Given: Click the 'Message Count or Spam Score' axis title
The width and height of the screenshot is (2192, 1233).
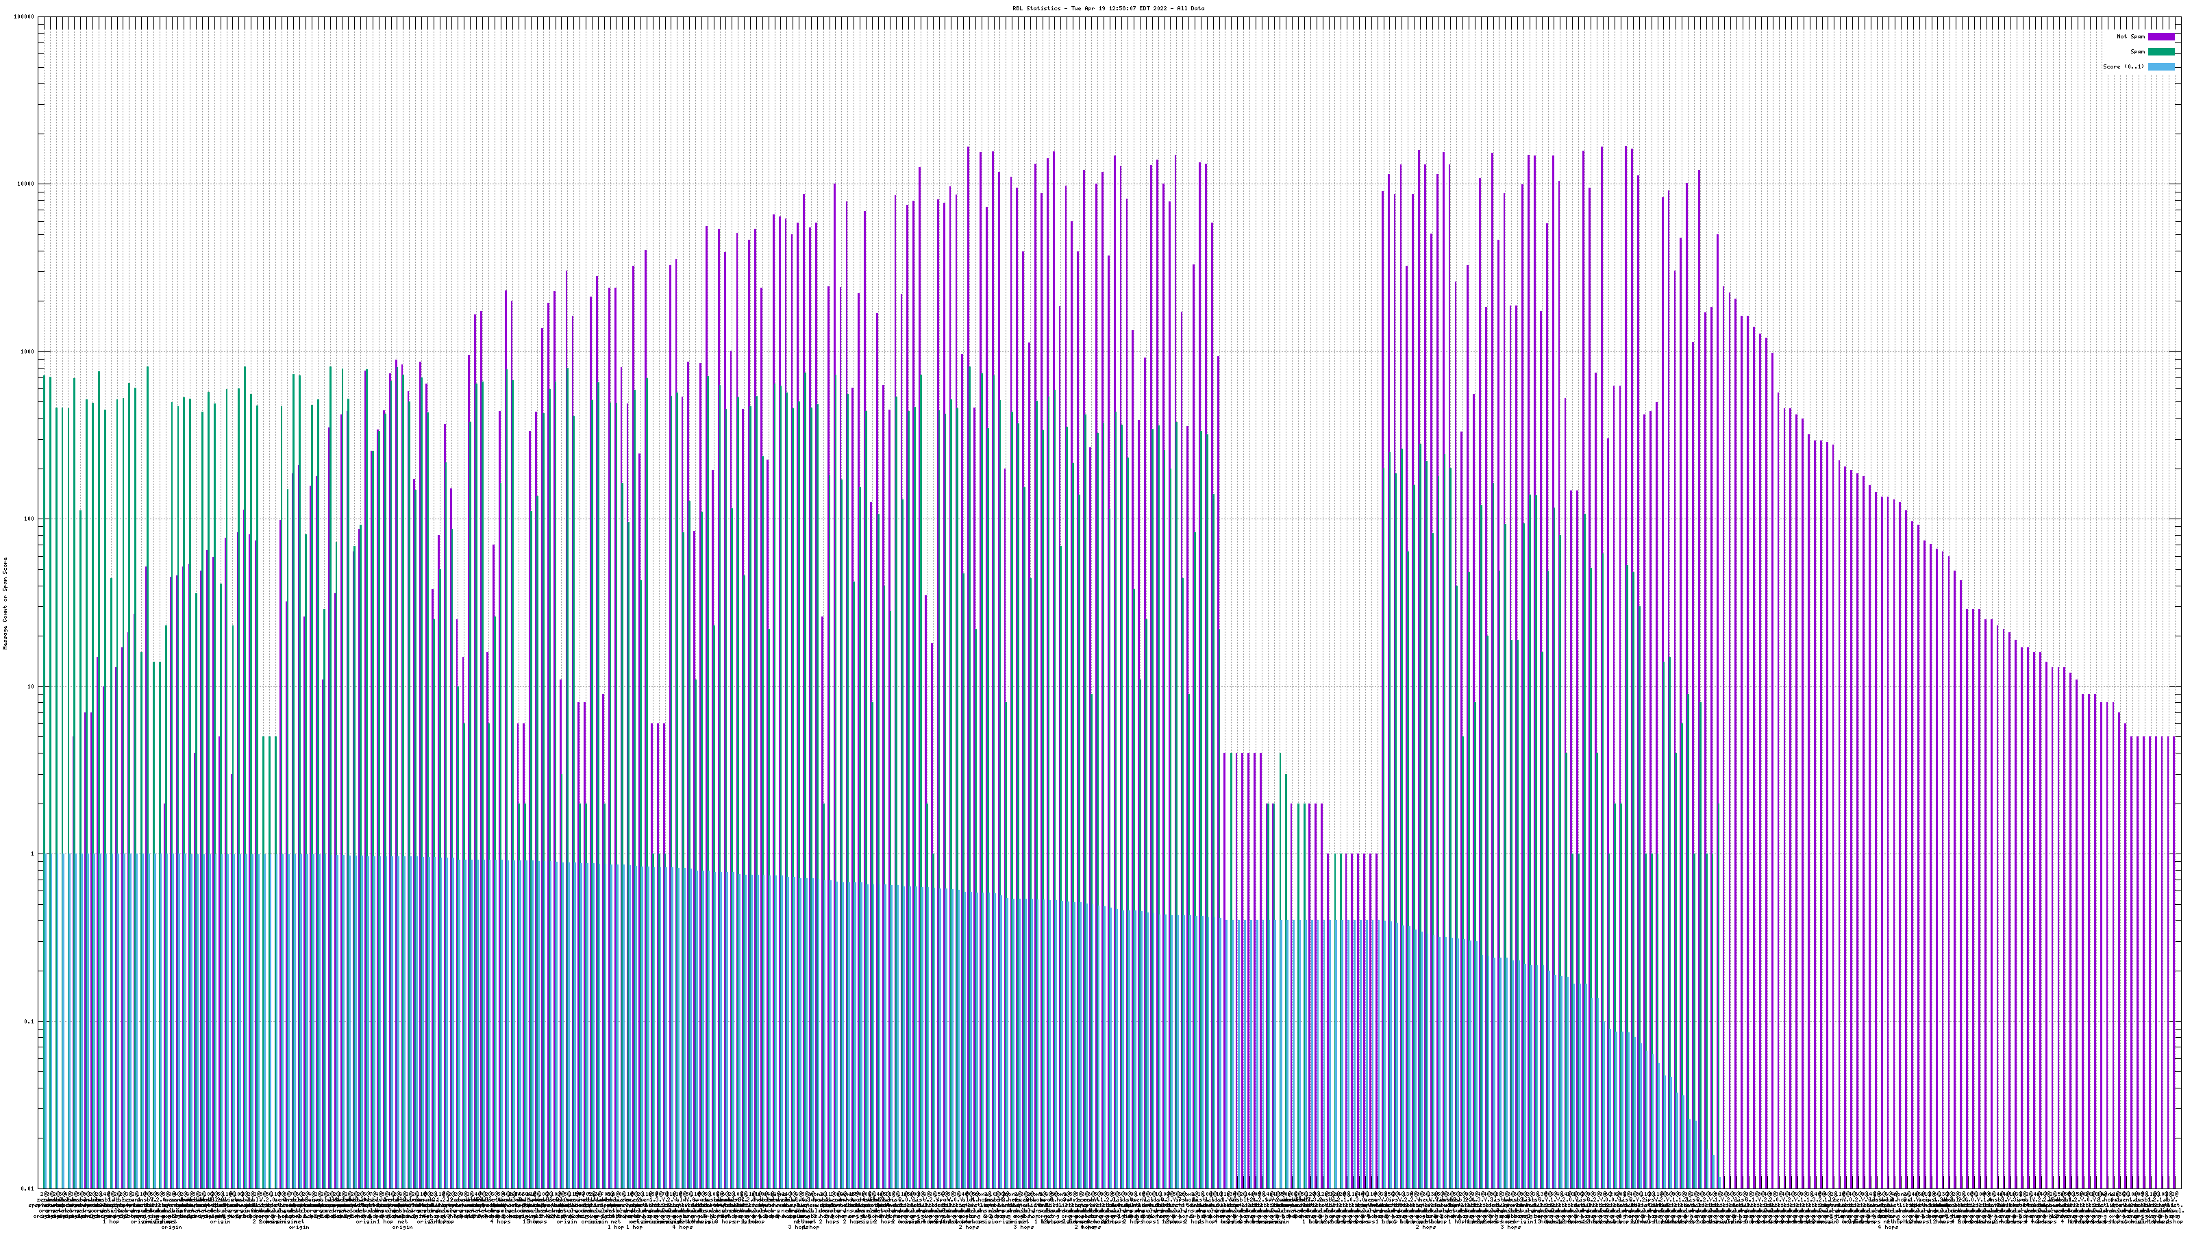Looking at the screenshot, I should 5,603.
